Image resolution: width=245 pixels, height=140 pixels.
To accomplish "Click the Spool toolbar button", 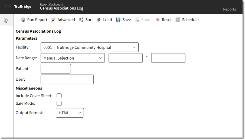I will [x=143, y=20].
